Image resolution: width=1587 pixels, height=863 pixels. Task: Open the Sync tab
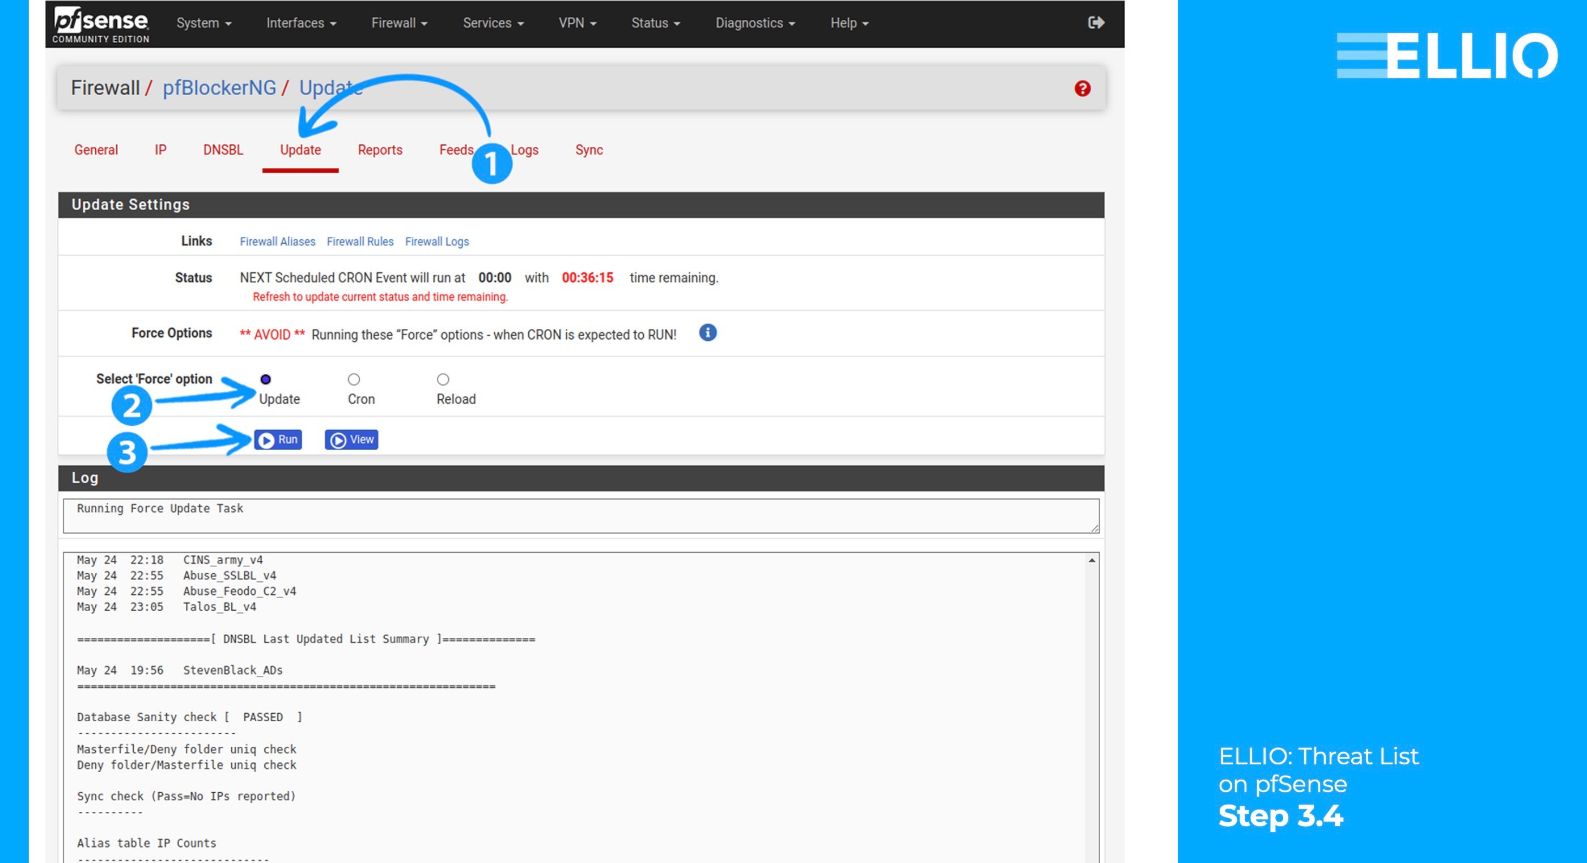click(x=588, y=150)
